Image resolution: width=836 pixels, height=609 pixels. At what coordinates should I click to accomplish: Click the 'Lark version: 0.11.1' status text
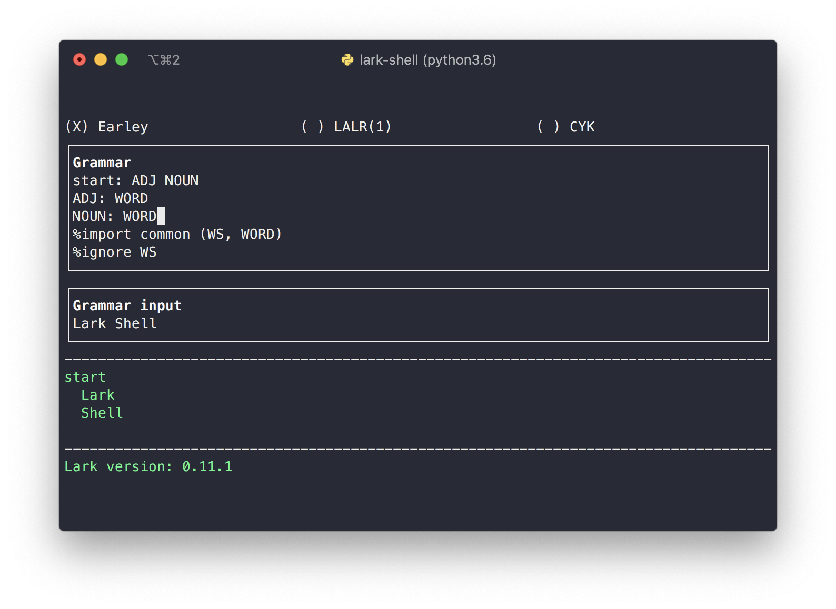point(148,466)
